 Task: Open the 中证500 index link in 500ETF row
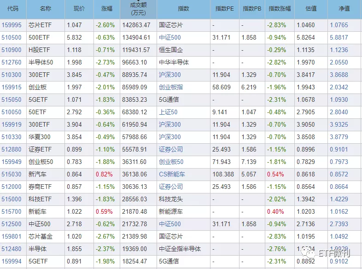pos(170,37)
